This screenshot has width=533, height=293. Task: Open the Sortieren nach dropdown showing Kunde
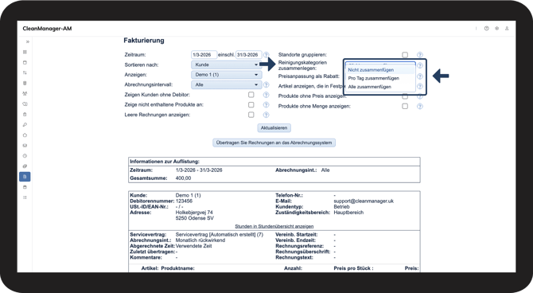click(227, 64)
